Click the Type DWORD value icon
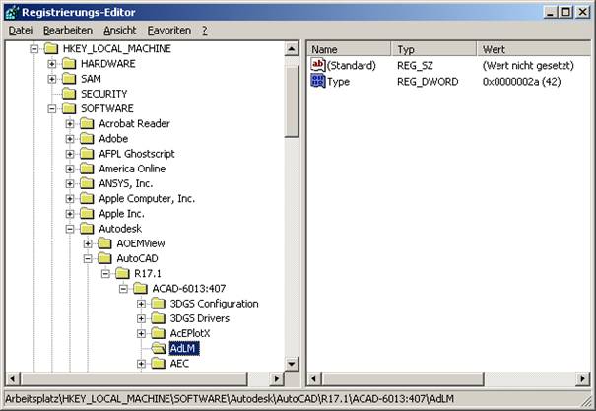 coord(318,81)
